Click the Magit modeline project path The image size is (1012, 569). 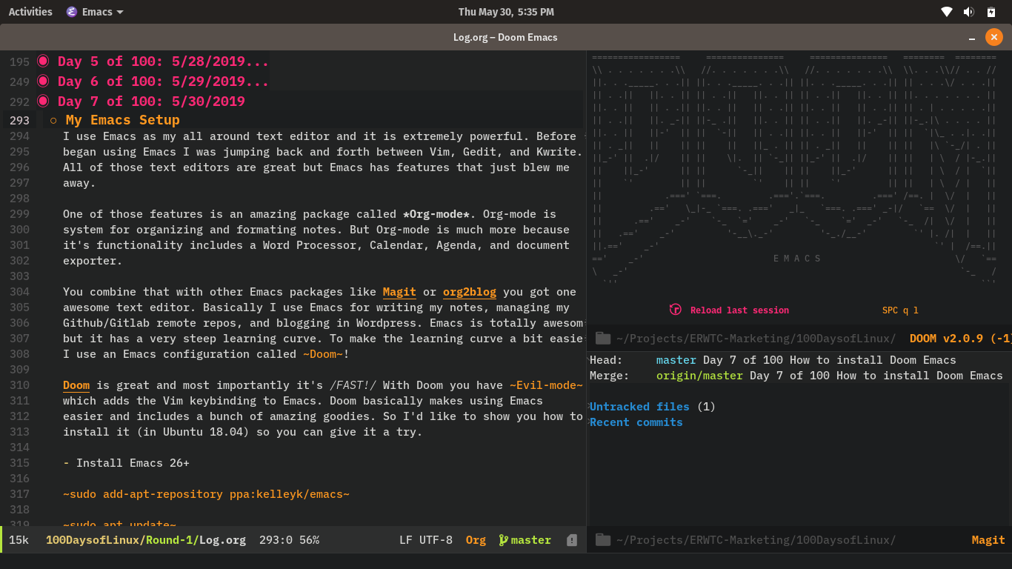click(x=756, y=540)
